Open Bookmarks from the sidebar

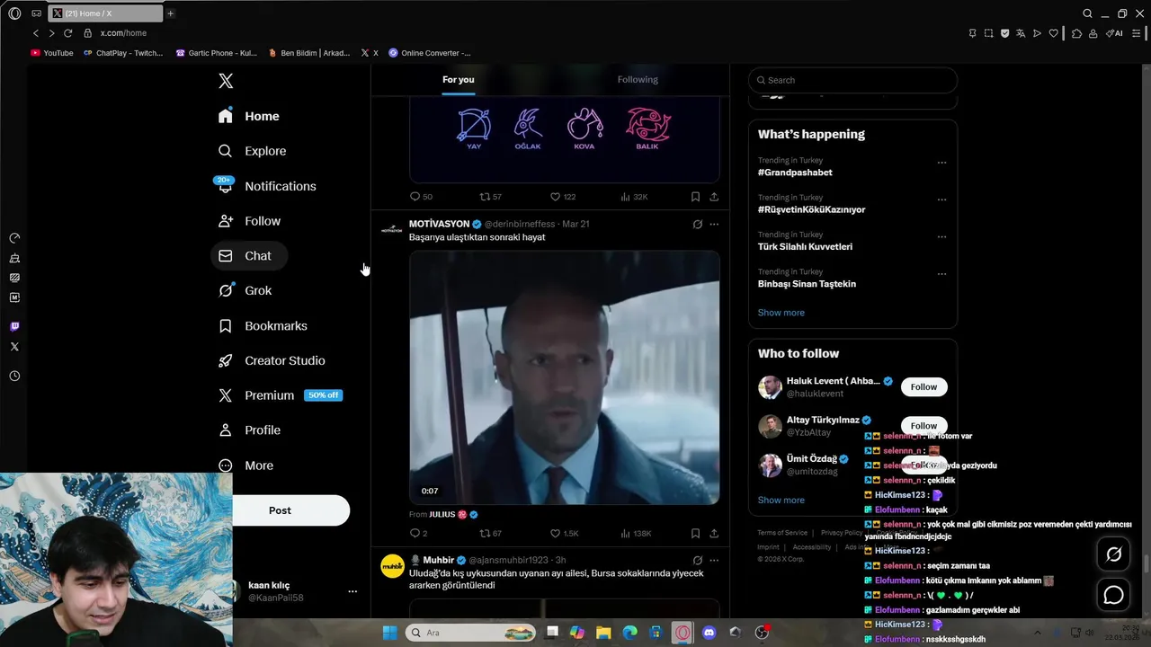click(263, 325)
